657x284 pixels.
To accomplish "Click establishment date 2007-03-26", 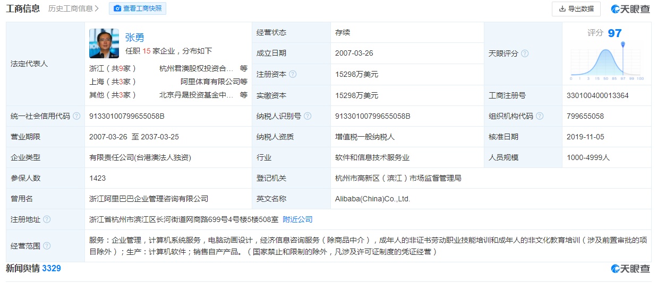I will click(354, 54).
